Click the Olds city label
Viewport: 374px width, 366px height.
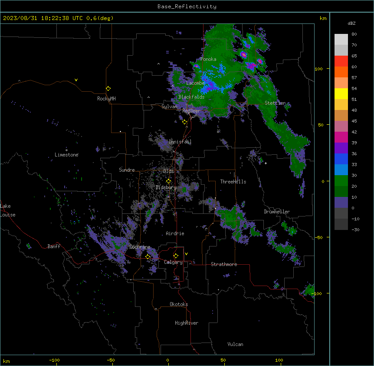[x=168, y=171]
